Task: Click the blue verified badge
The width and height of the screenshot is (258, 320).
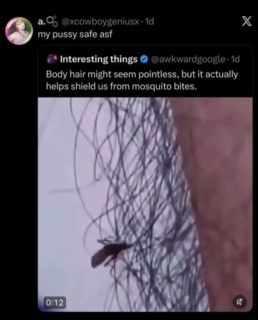Action: 144,59
